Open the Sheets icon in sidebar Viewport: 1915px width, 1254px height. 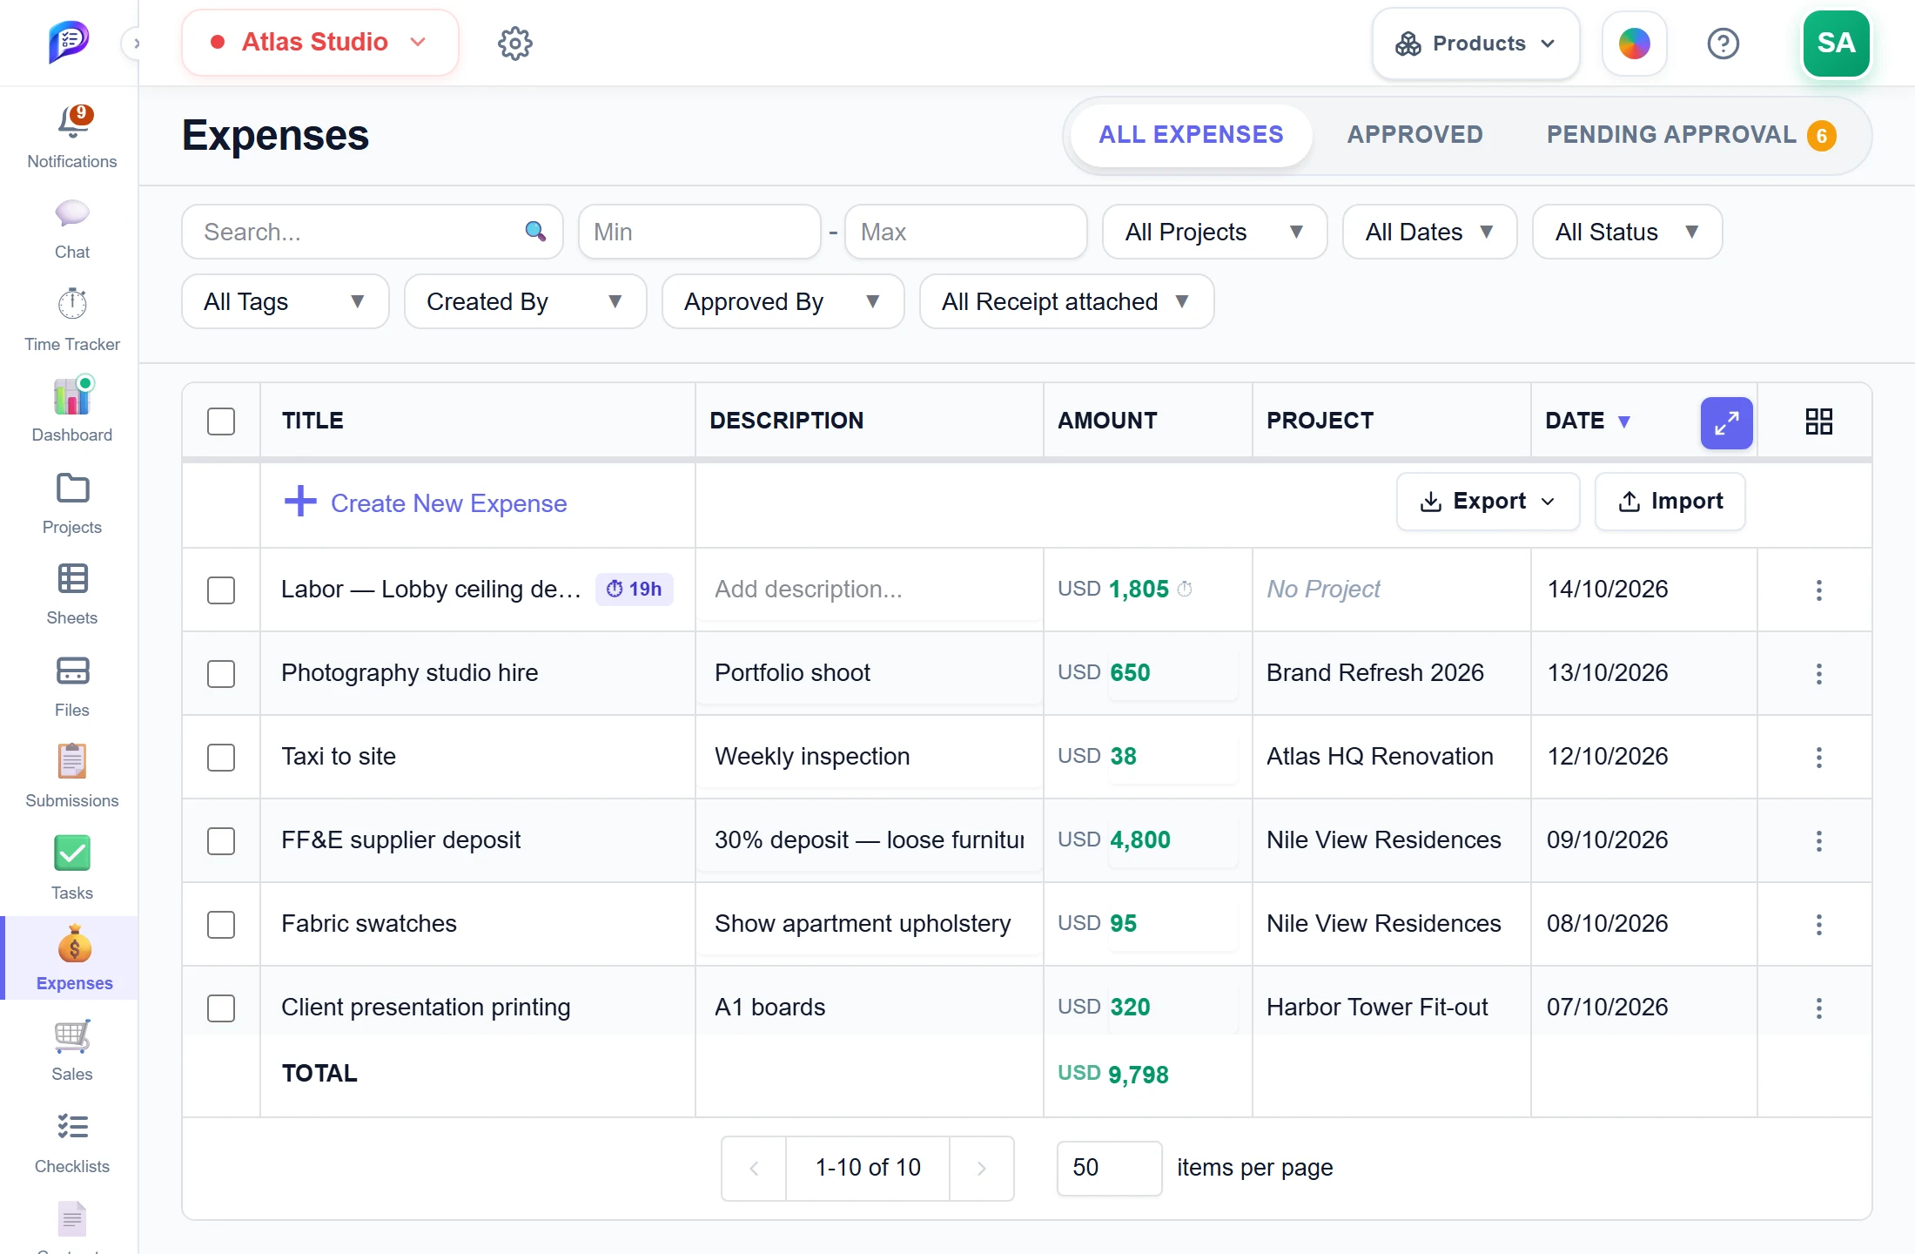click(72, 579)
